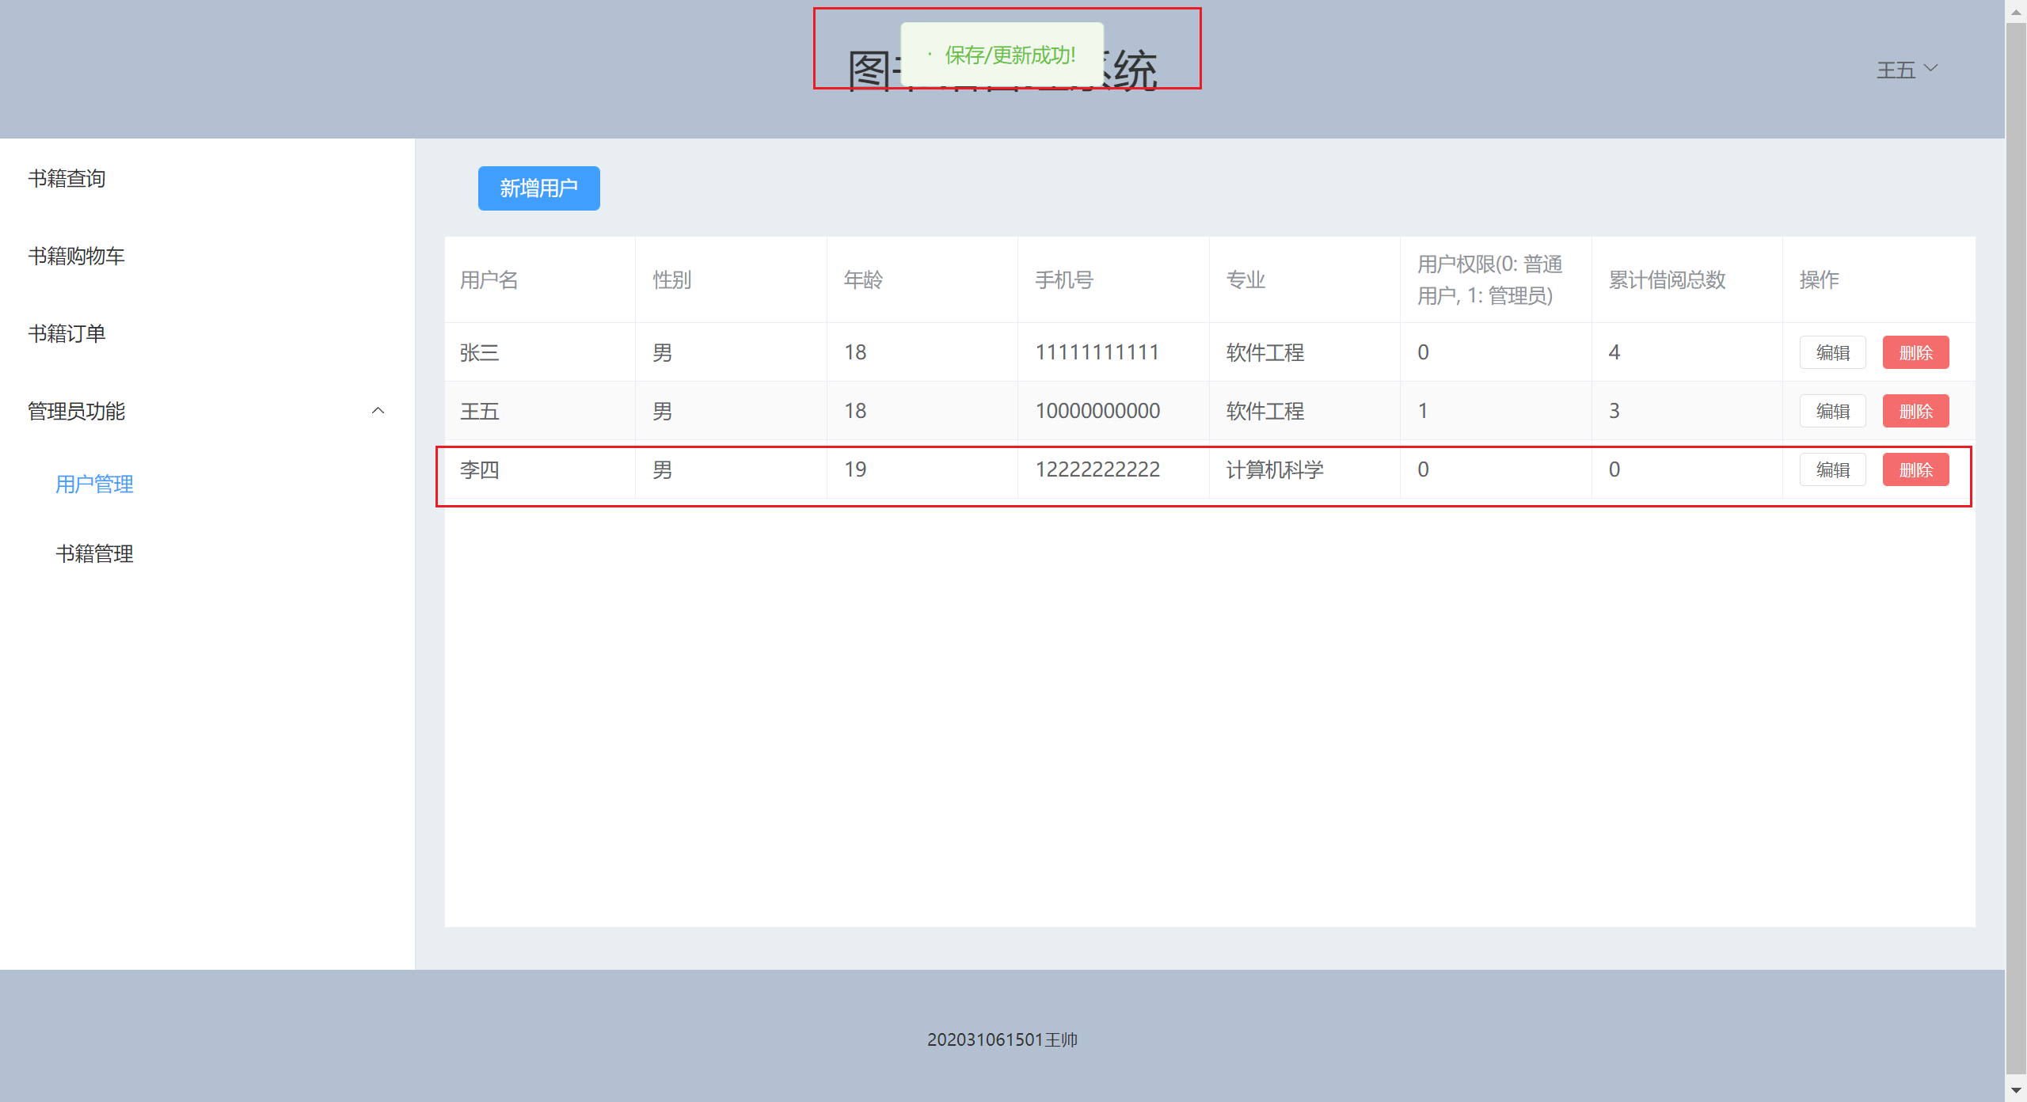Select 书籍订单 in the sidebar
Screen dimensions: 2027x1102
pos(67,333)
